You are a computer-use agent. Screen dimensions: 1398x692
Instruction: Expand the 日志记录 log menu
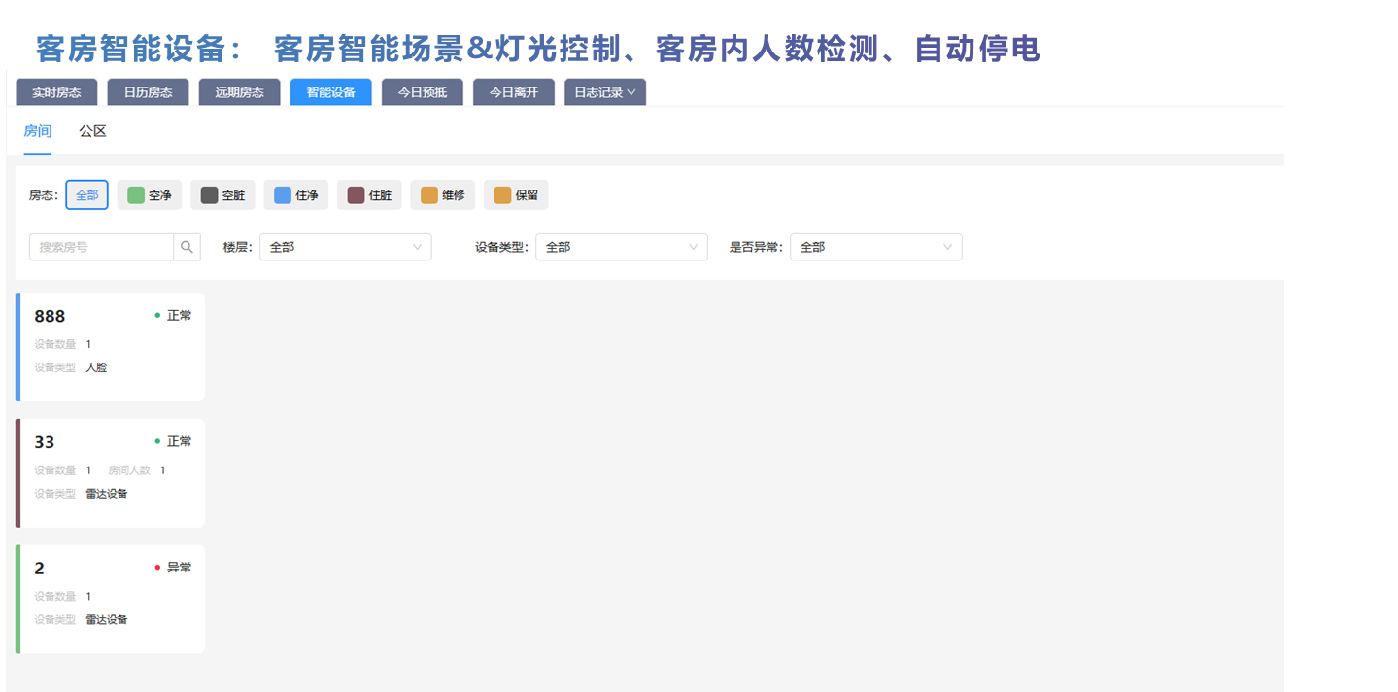point(604,92)
